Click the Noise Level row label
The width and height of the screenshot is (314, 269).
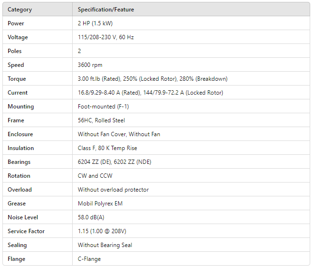click(23, 217)
